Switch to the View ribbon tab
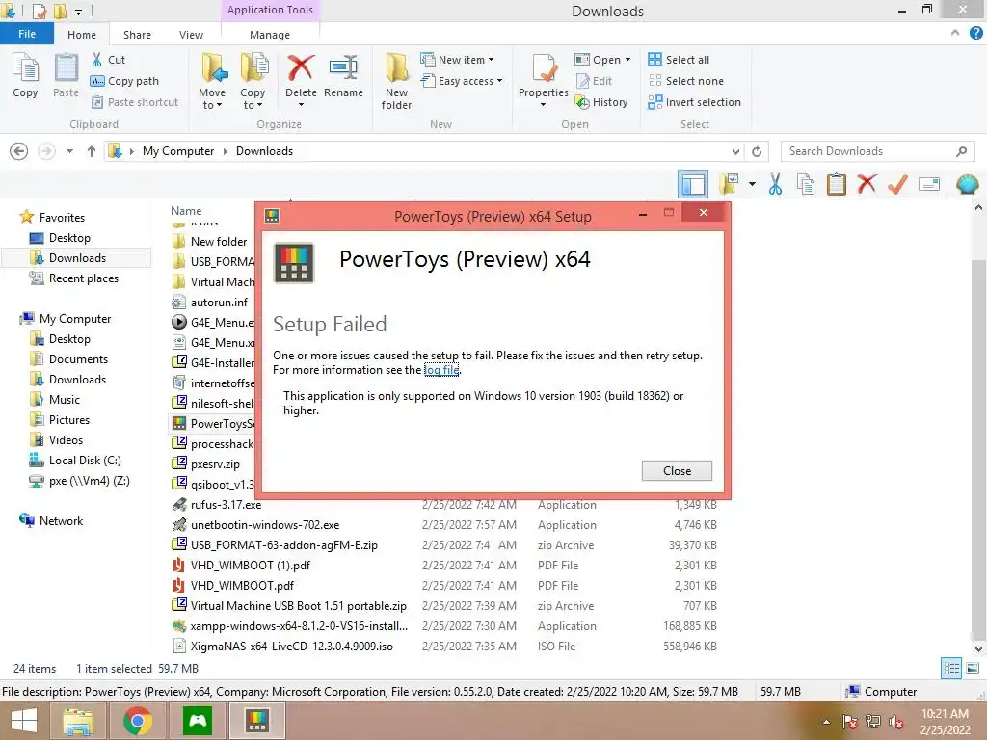The width and height of the screenshot is (987, 740). pyautogui.click(x=191, y=35)
